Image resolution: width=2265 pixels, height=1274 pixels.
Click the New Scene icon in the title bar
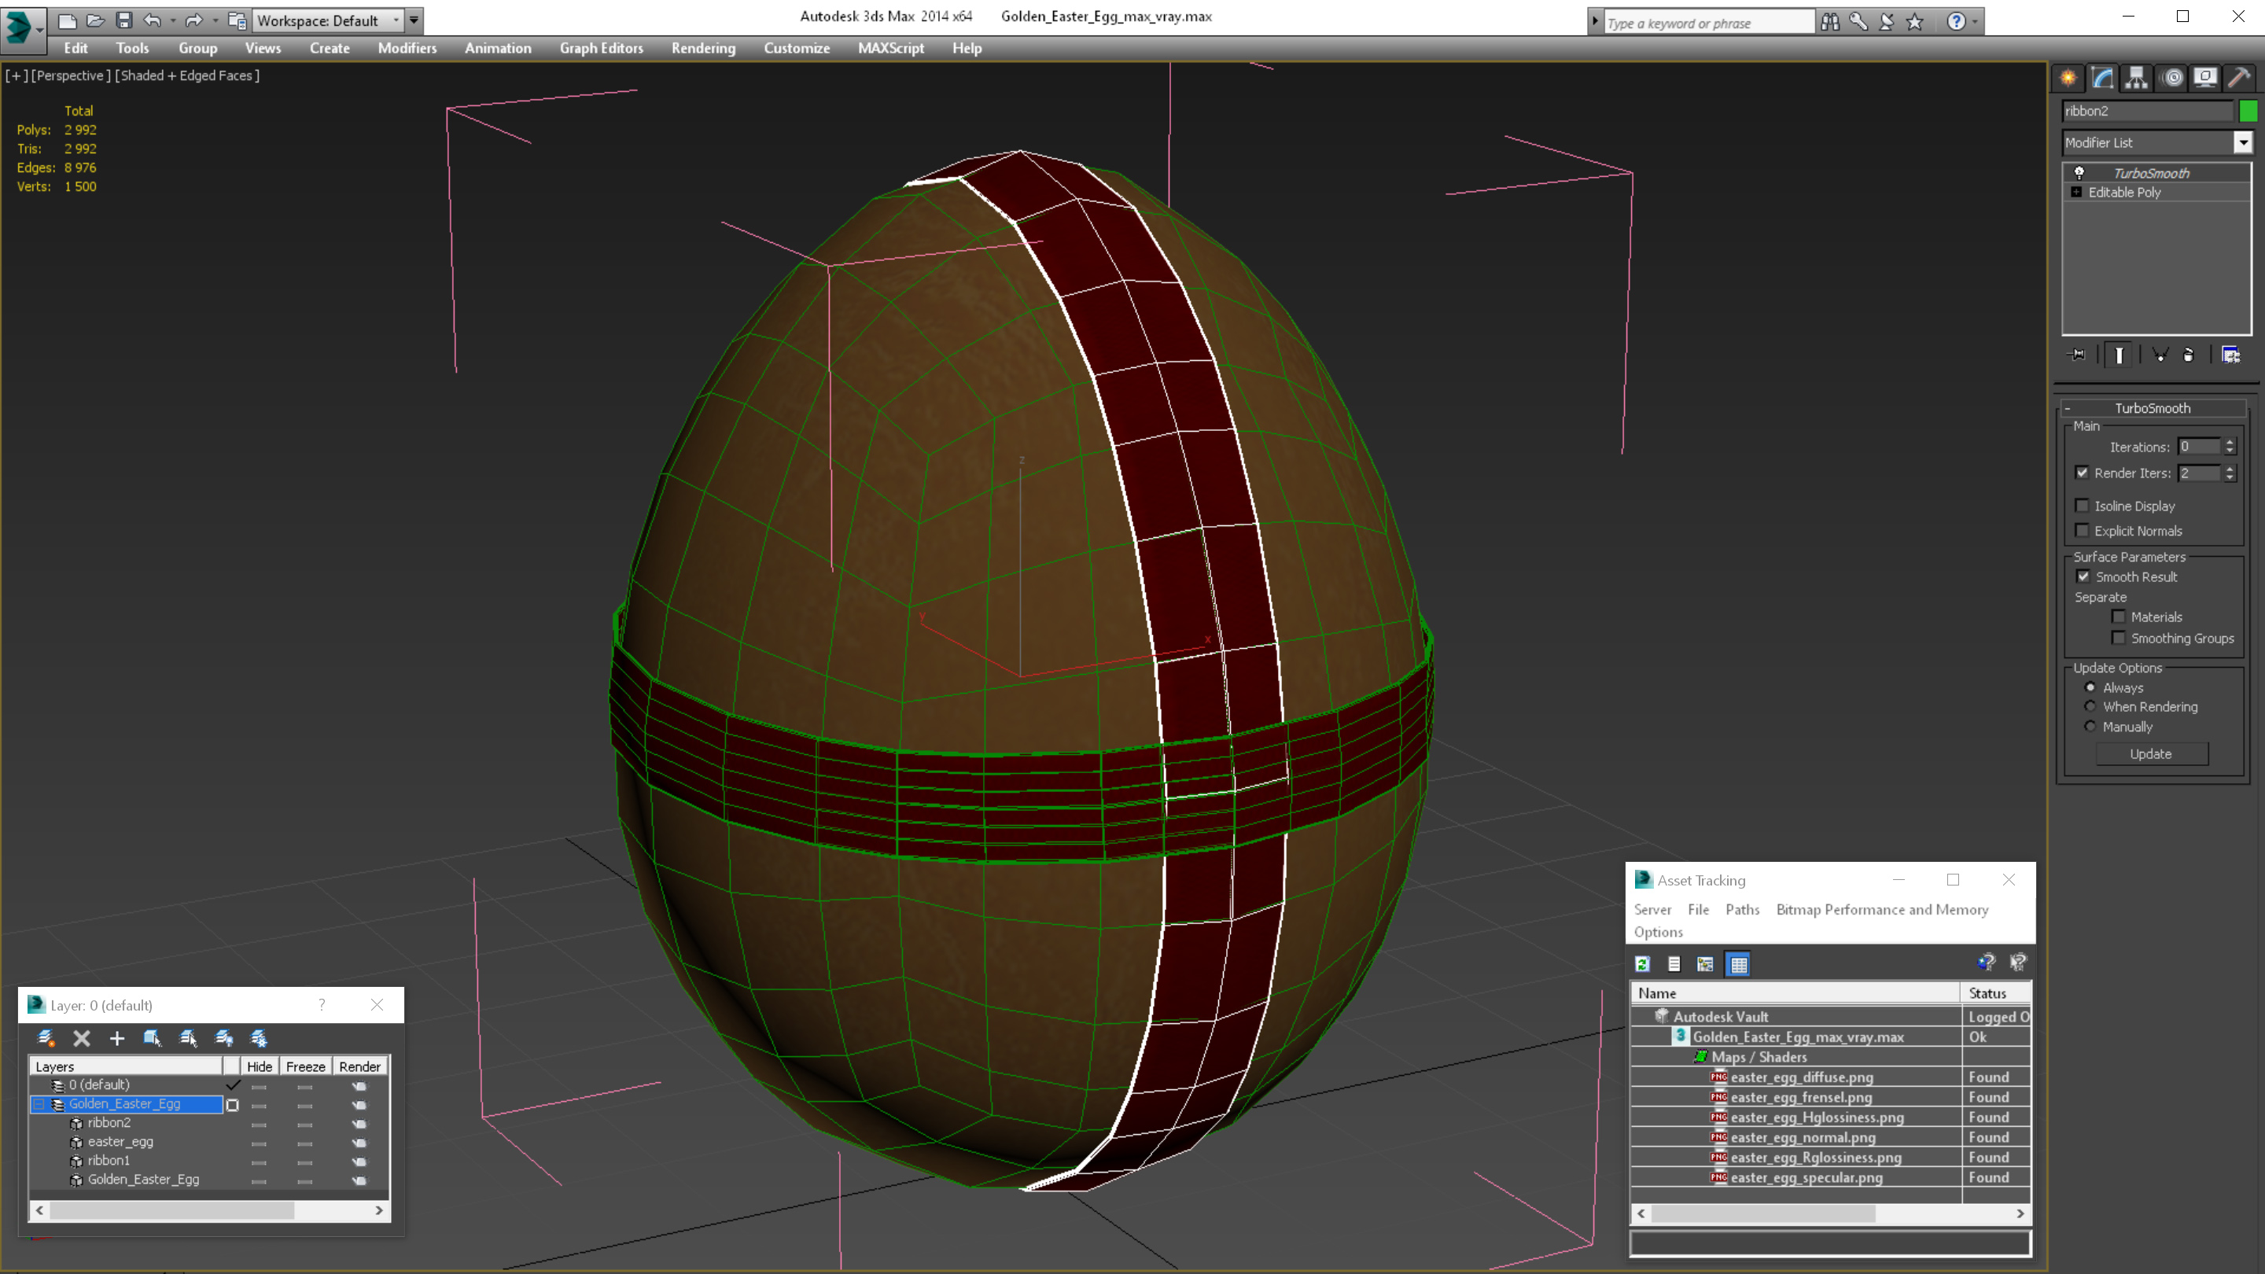coord(67,20)
